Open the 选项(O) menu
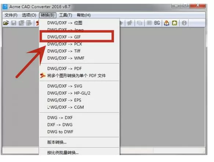The width and height of the screenshot is (214, 162). [29, 15]
